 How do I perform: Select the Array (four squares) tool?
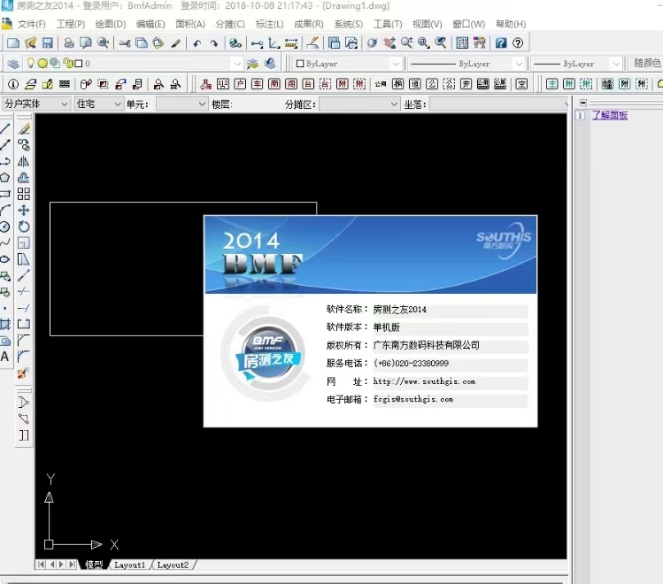[x=24, y=194]
